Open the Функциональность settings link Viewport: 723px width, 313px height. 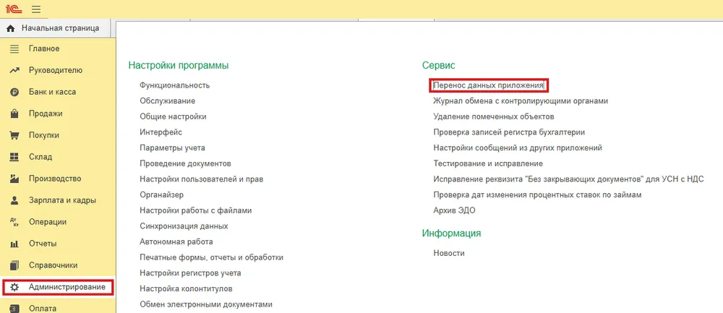pos(175,85)
